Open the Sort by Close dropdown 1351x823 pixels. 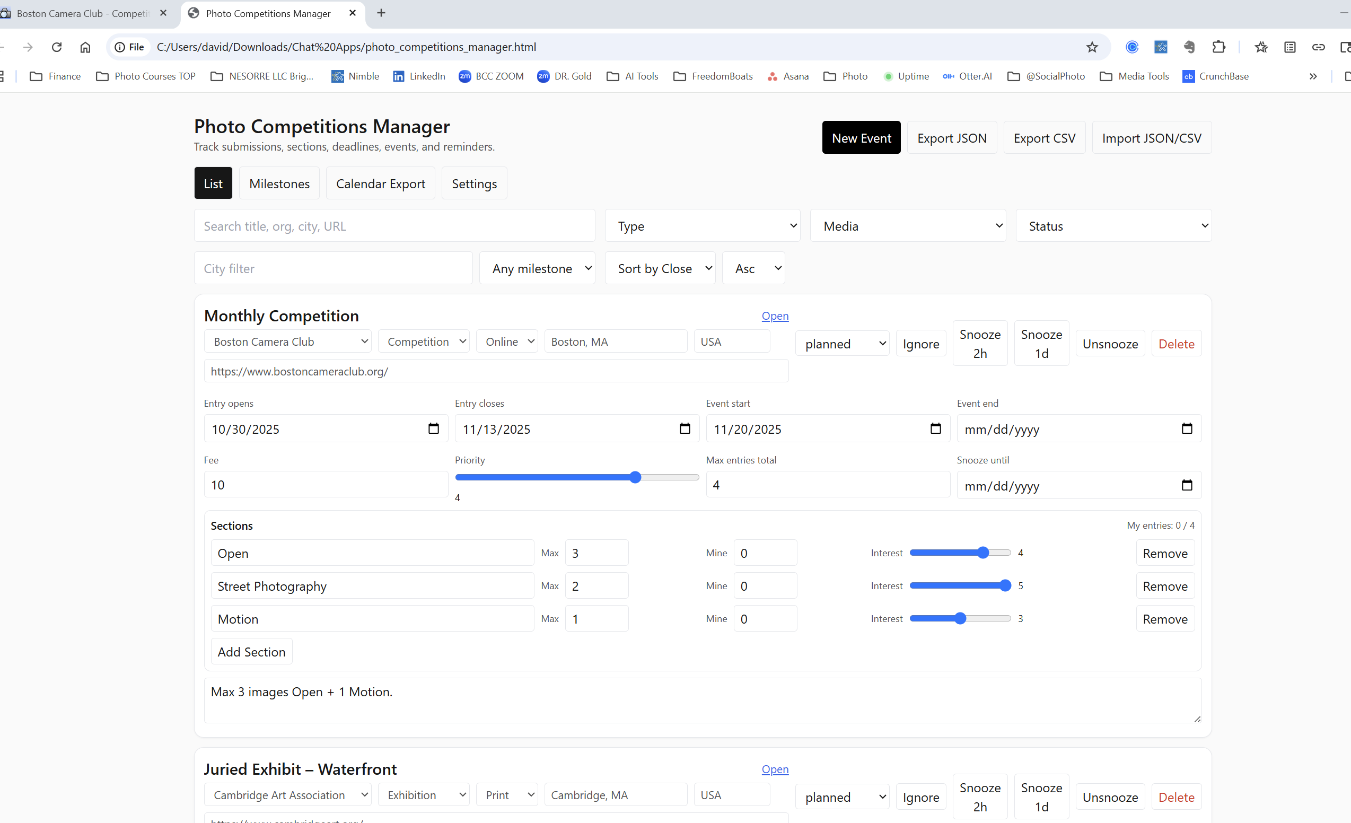click(660, 268)
